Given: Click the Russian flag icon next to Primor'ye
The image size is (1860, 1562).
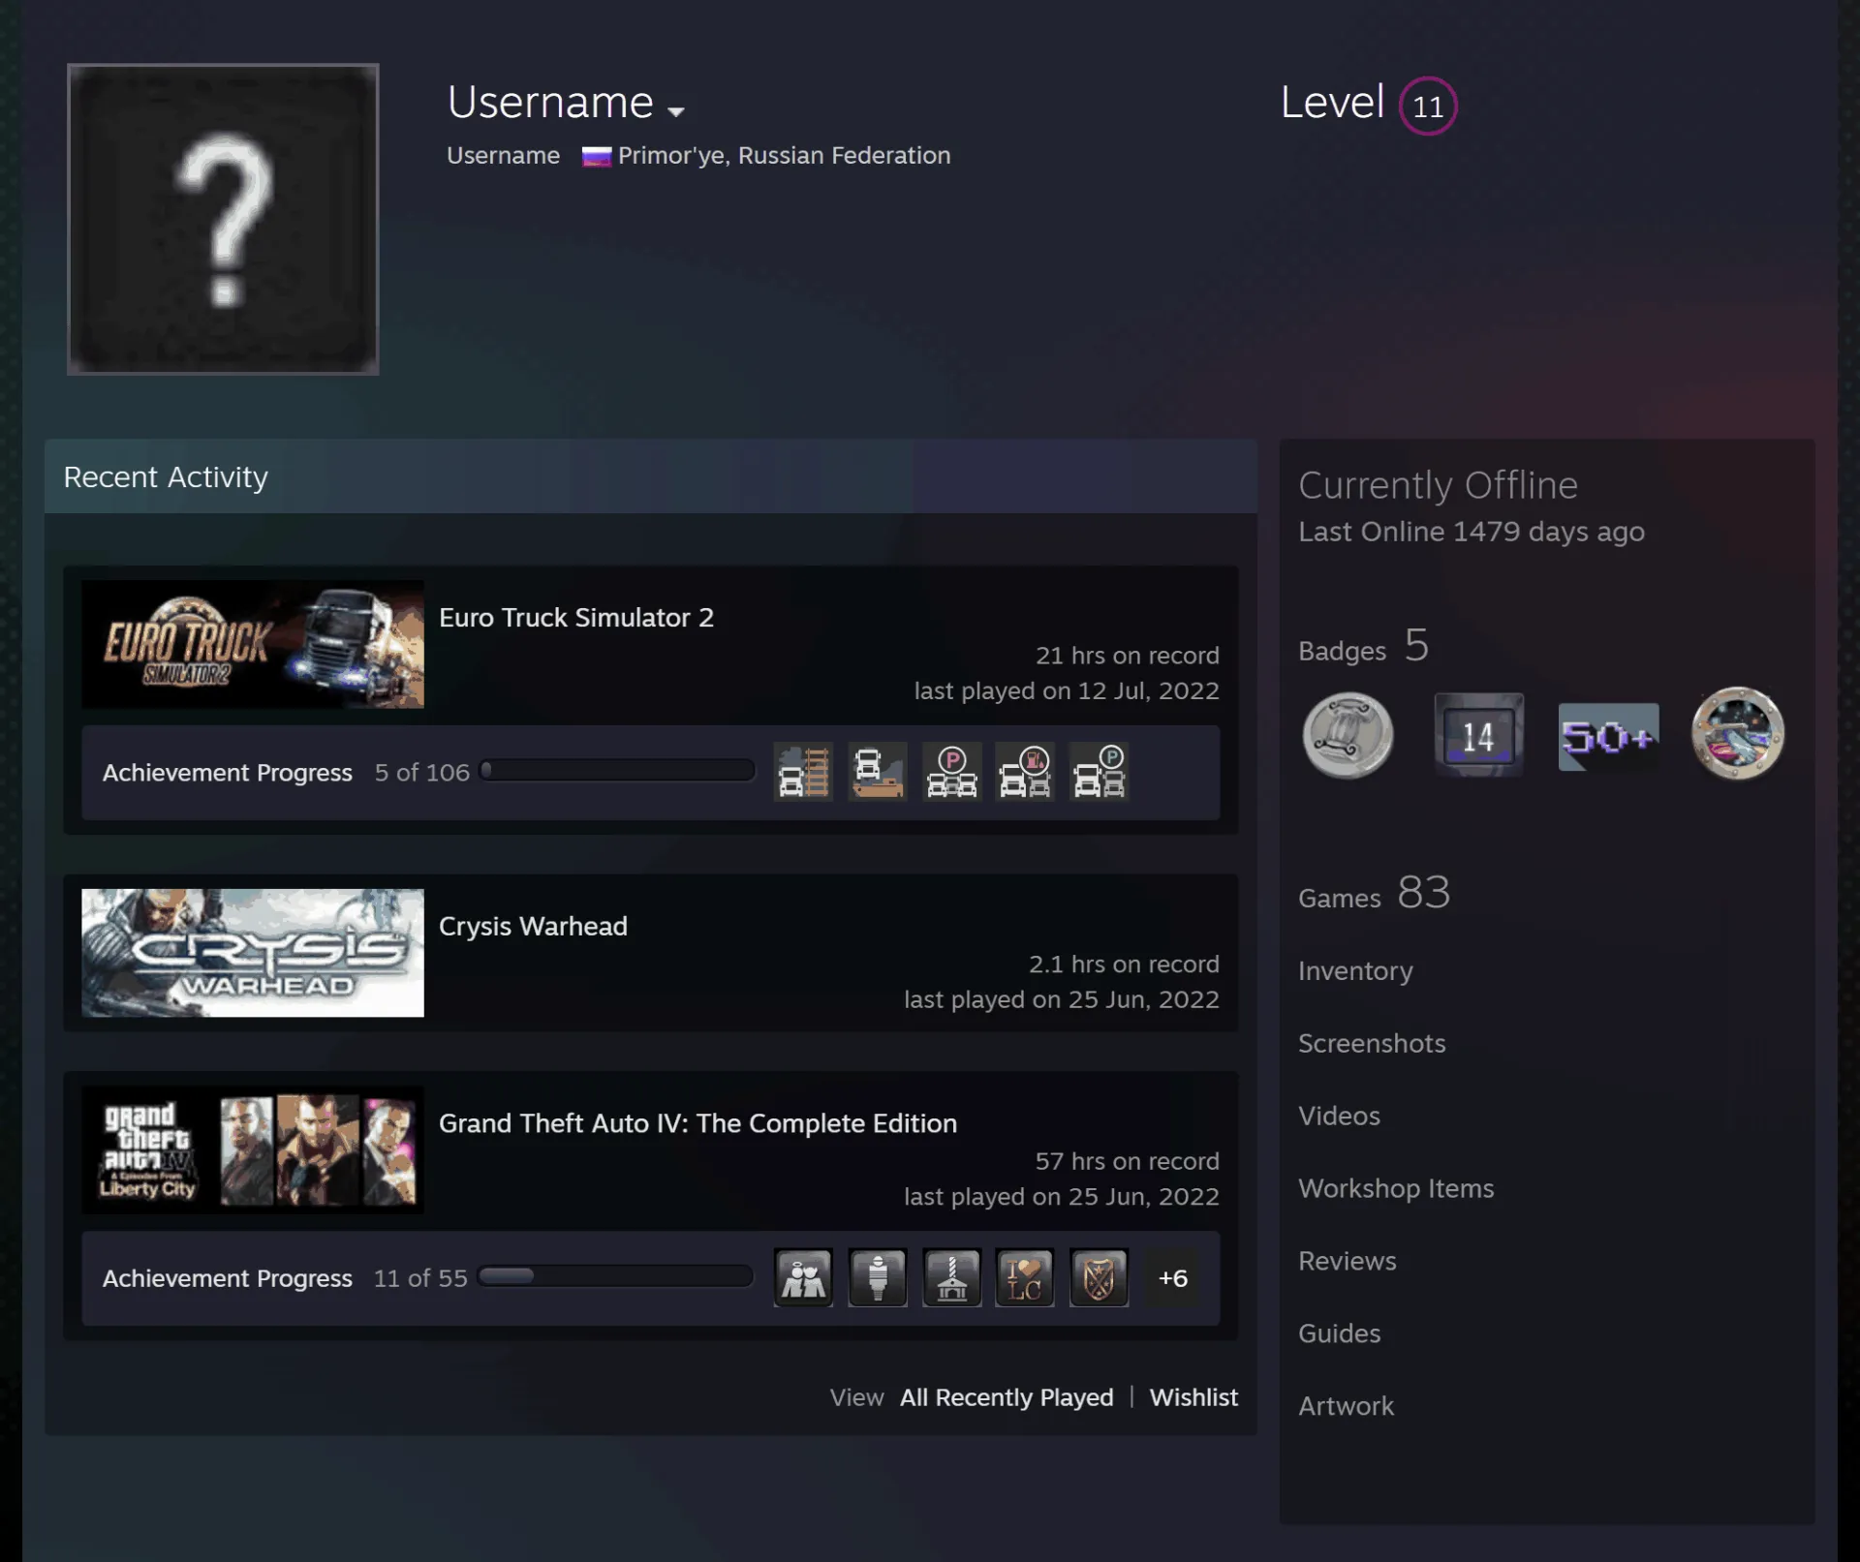Looking at the screenshot, I should [596, 156].
